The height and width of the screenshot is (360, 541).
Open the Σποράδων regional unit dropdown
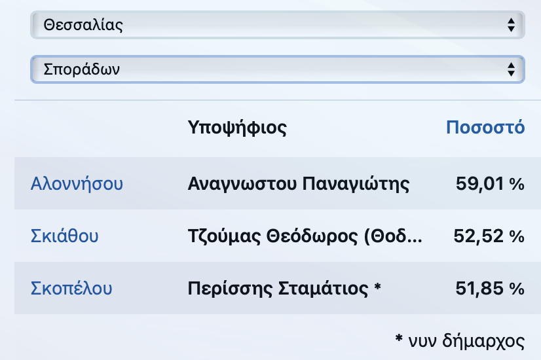click(x=278, y=69)
